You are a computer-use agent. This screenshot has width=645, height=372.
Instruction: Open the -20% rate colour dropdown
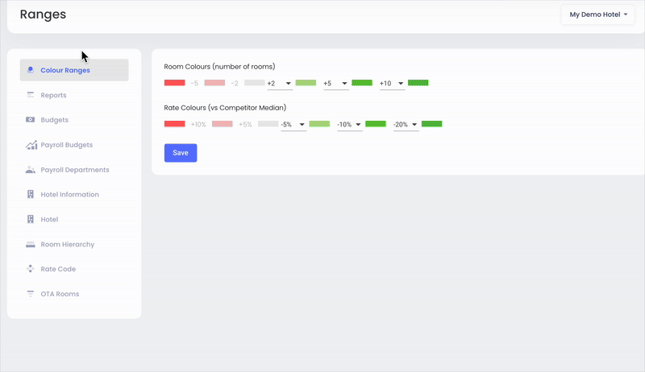(x=406, y=125)
